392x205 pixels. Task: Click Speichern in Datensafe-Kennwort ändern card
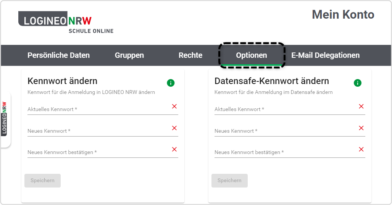(229, 181)
